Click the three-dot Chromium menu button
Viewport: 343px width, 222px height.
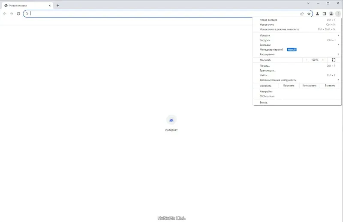(338, 14)
